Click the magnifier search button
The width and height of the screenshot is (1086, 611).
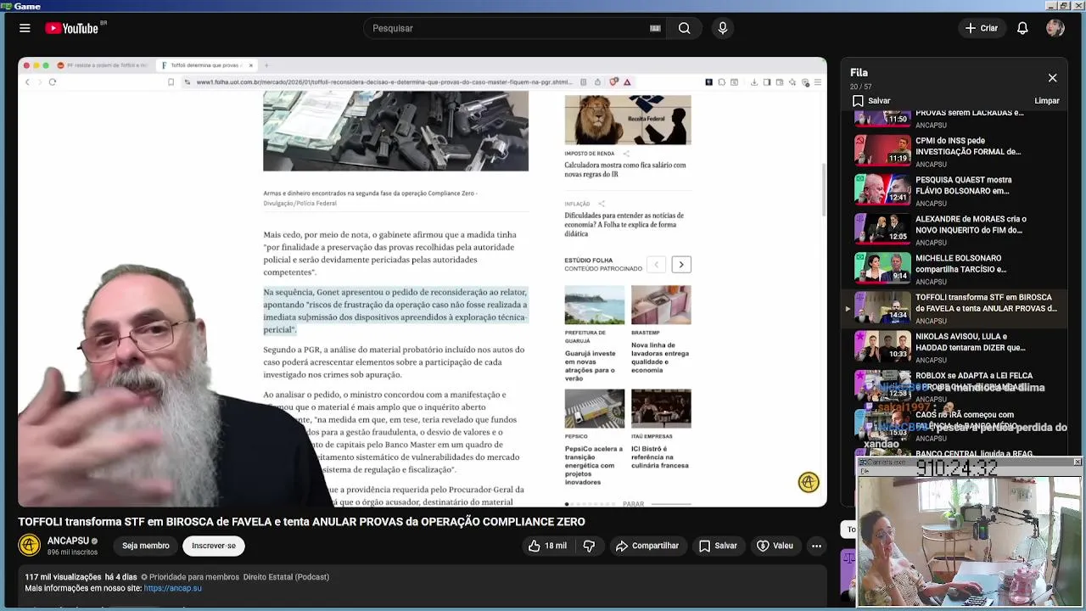pyautogui.click(x=684, y=28)
